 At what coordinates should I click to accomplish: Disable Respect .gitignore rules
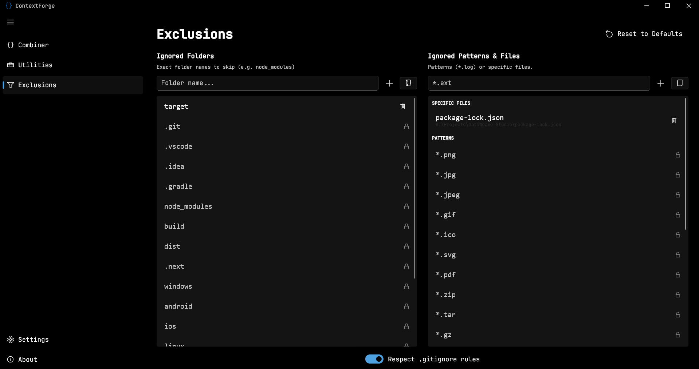(374, 359)
